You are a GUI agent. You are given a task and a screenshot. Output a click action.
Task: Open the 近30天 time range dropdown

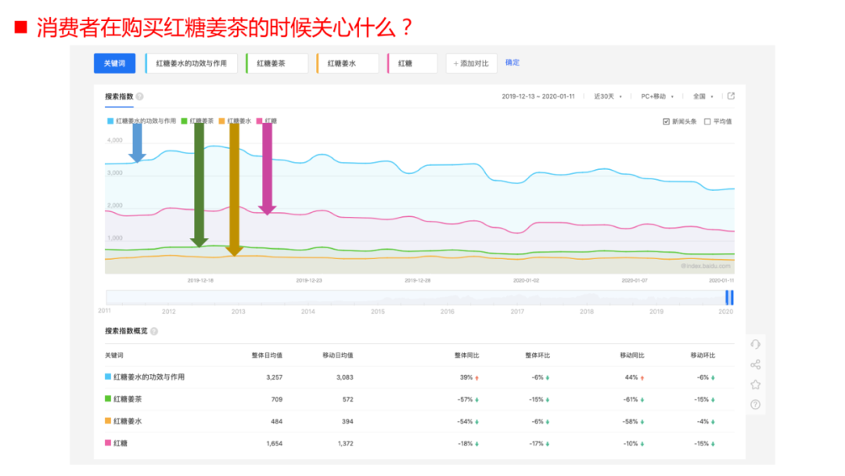point(607,96)
